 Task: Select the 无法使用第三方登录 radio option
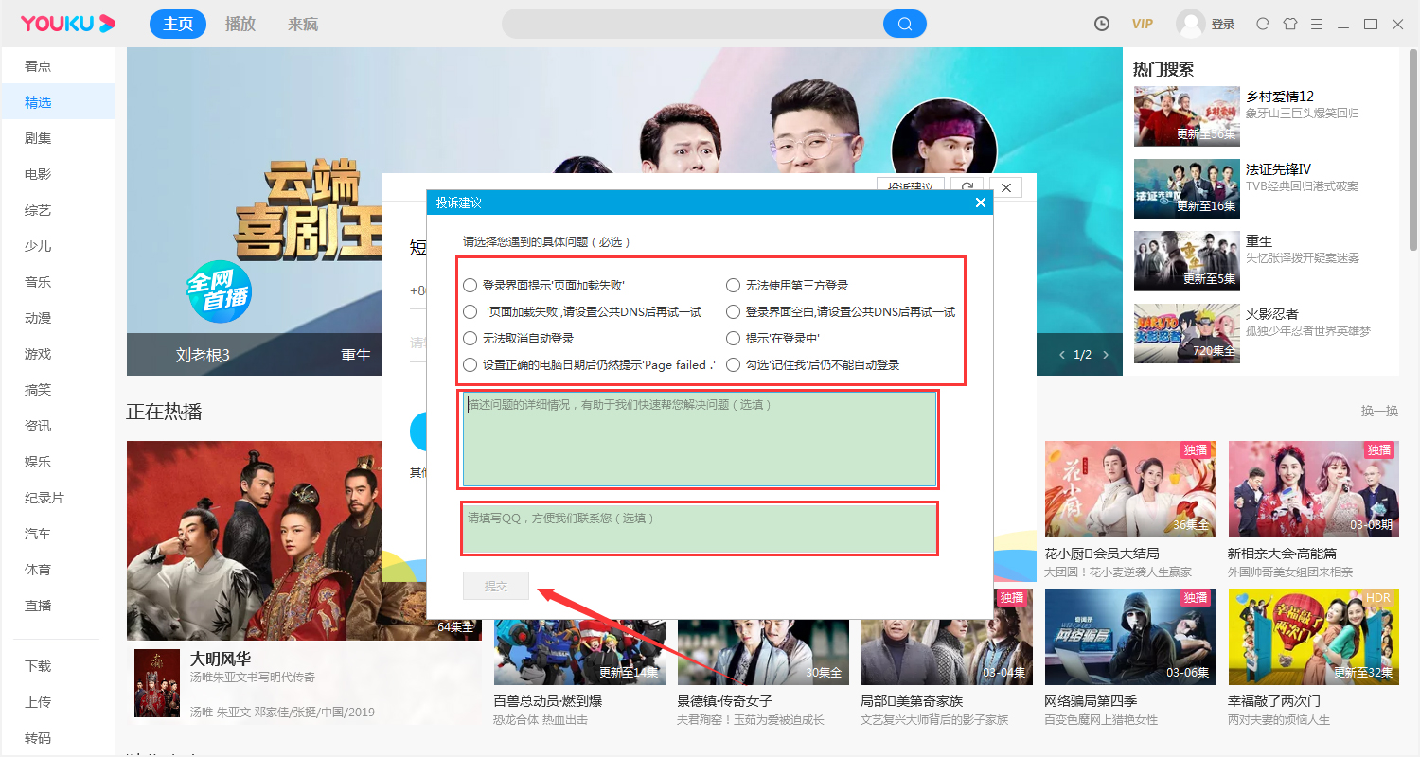coord(734,284)
